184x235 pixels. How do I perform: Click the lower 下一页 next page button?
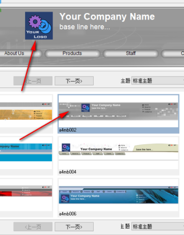74,227
